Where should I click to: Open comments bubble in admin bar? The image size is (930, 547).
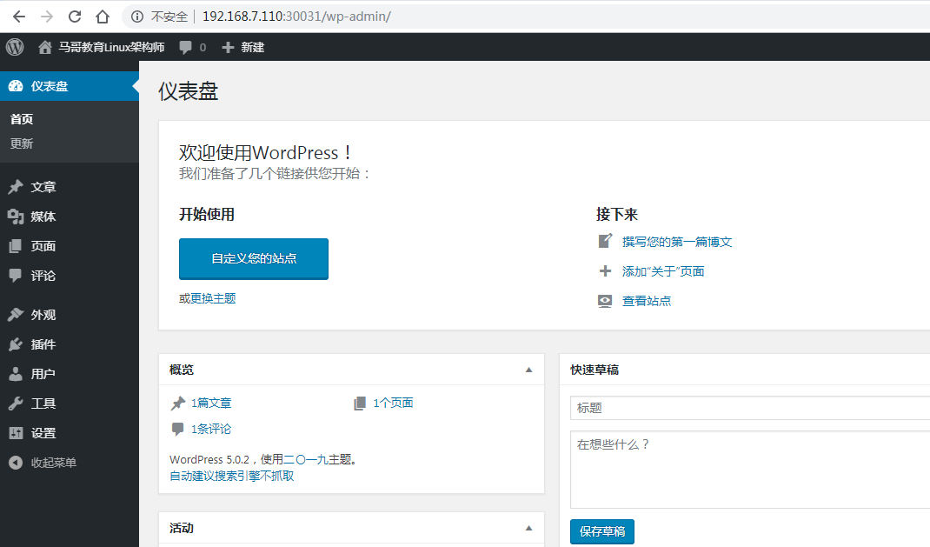[x=193, y=47]
